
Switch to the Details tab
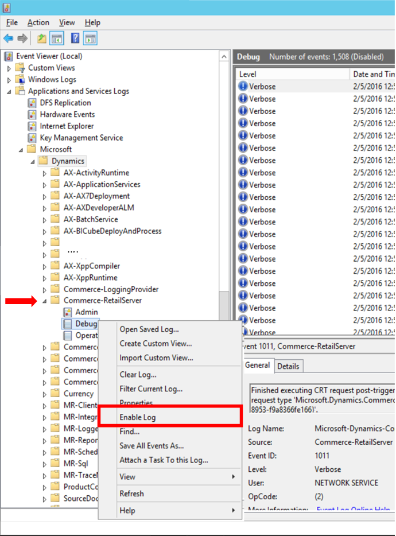288,366
